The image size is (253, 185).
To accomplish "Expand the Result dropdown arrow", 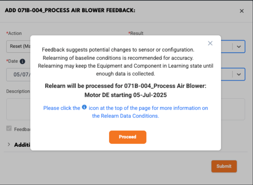I will point(239,47).
